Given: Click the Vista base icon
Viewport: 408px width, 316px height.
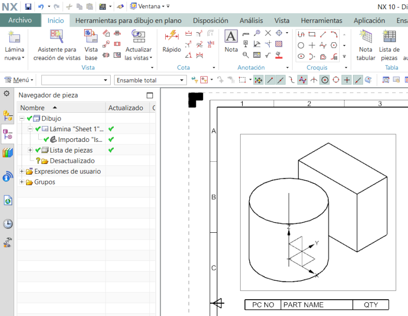Looking at the screenshot, I should click(91, 36).
